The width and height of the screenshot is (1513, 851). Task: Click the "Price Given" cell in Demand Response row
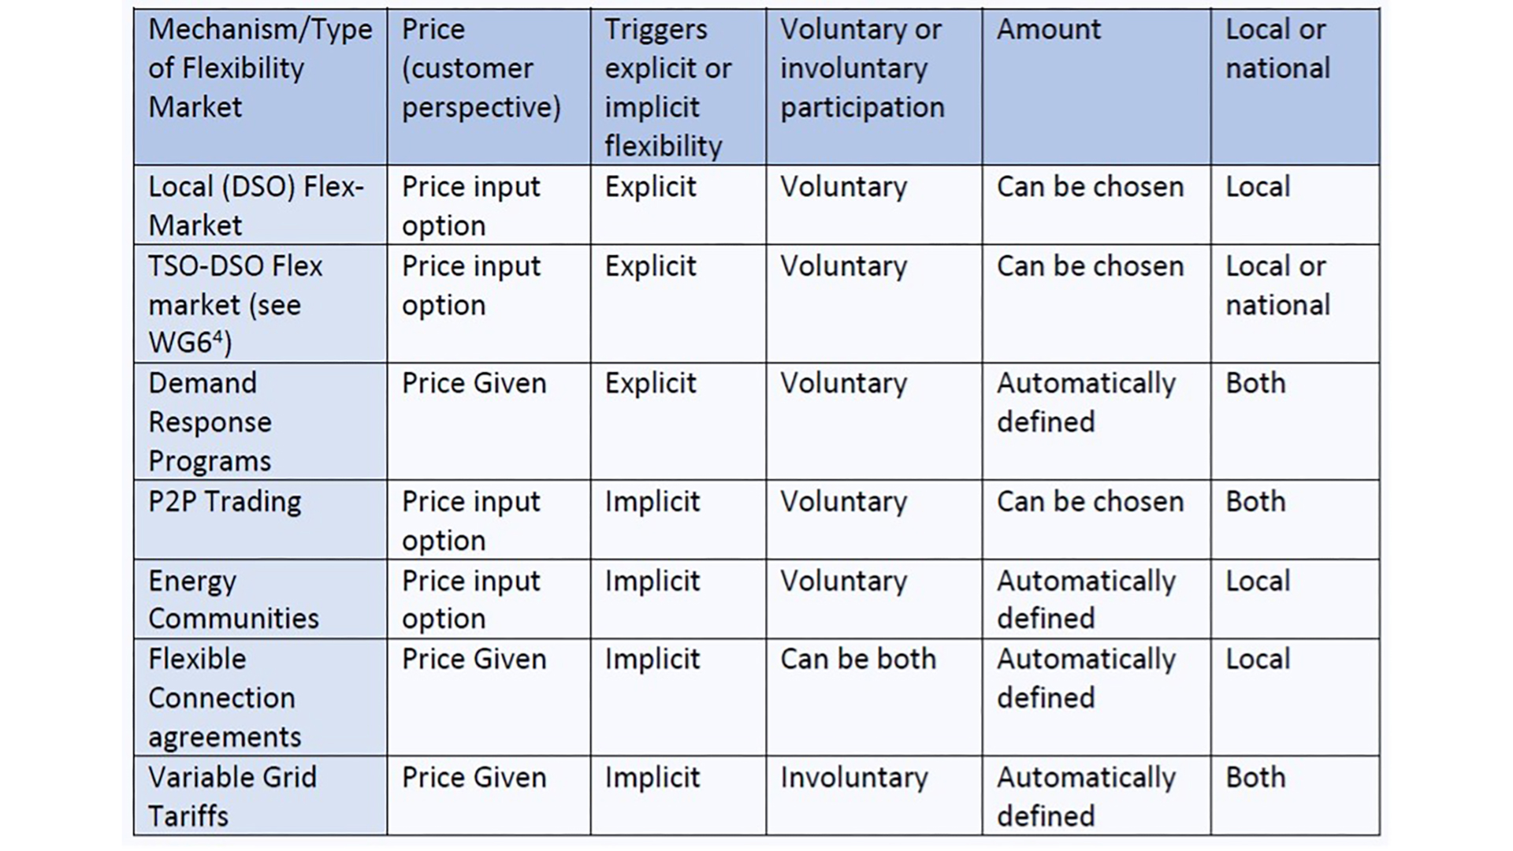(x=474, y=384)
